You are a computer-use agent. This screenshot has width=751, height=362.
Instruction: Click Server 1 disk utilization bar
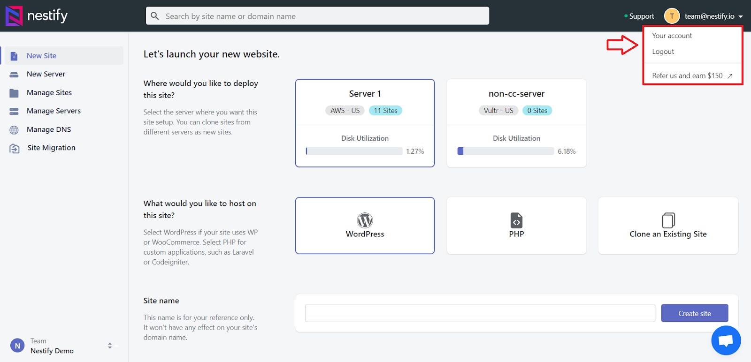[x=354, y=151]
